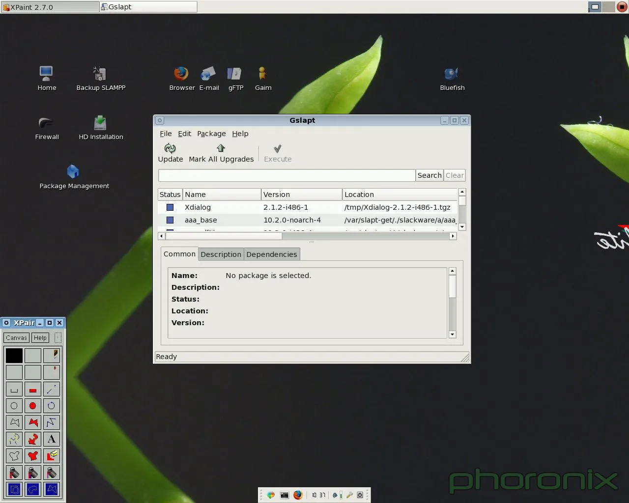Open the Firewall desktop icon

click(x=47, y=128)
